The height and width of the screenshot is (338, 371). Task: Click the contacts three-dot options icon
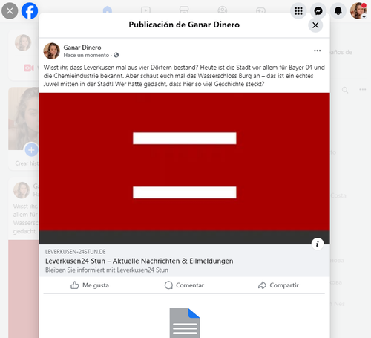(363, 89)
